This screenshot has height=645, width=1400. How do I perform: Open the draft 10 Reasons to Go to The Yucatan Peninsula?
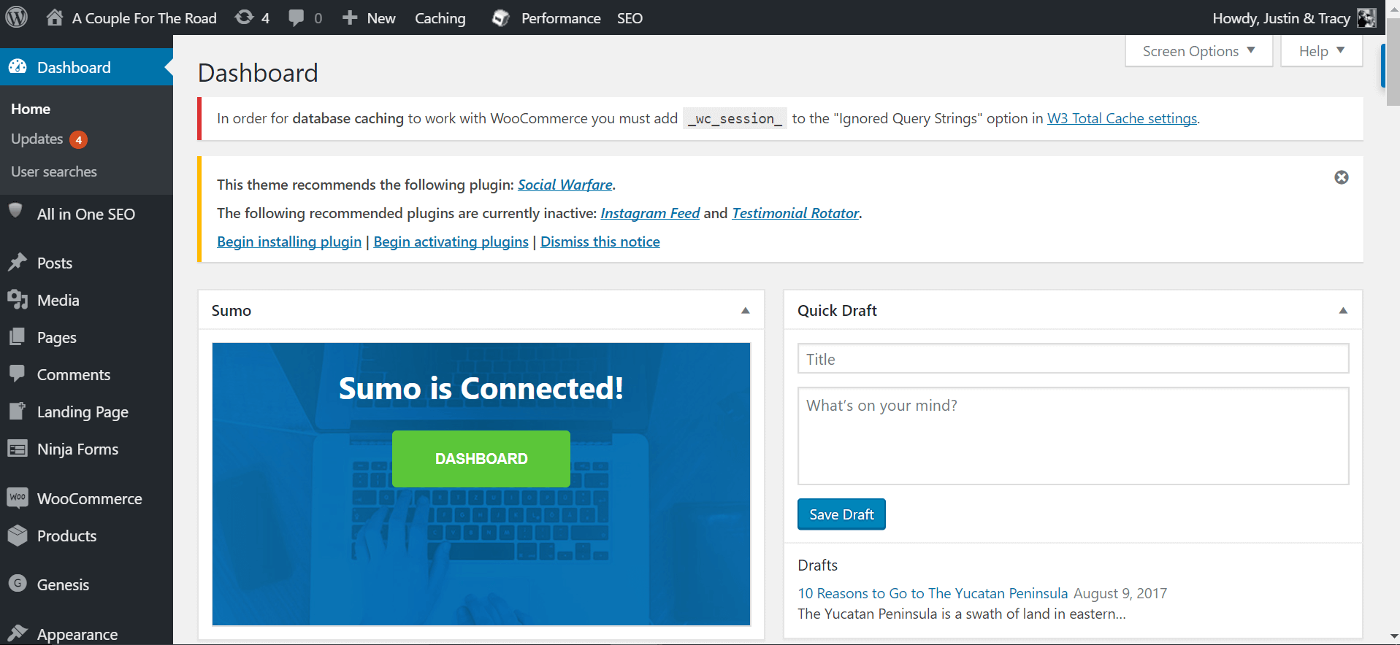(x=933, y=593)
